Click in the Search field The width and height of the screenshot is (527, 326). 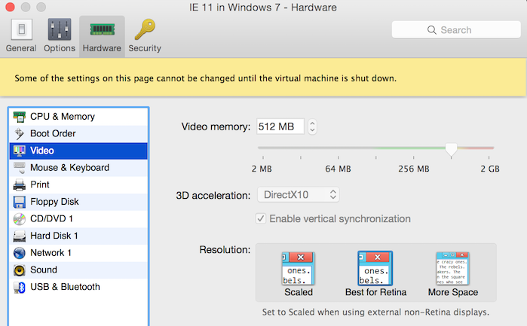(456, 30)
